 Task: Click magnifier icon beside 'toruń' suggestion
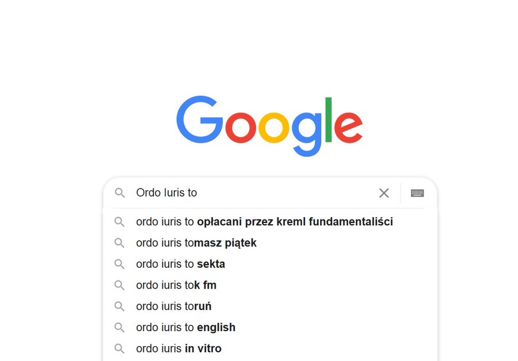(119, 306)
